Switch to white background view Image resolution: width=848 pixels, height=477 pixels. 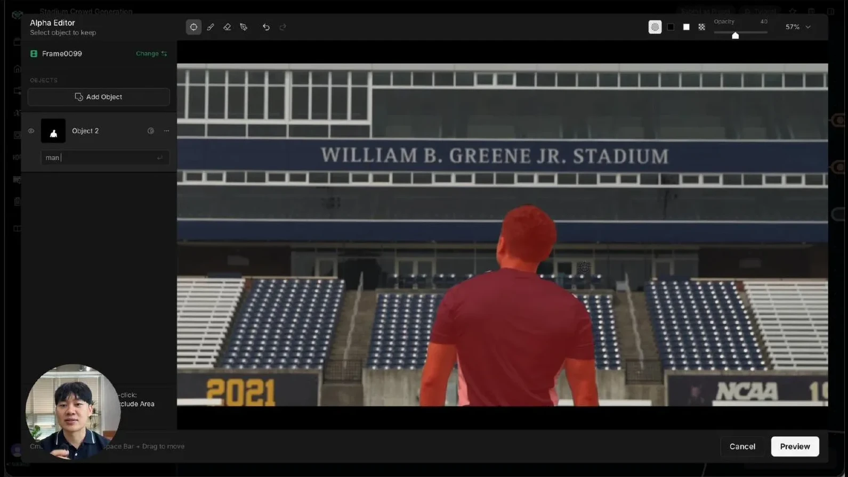(686, 27)
